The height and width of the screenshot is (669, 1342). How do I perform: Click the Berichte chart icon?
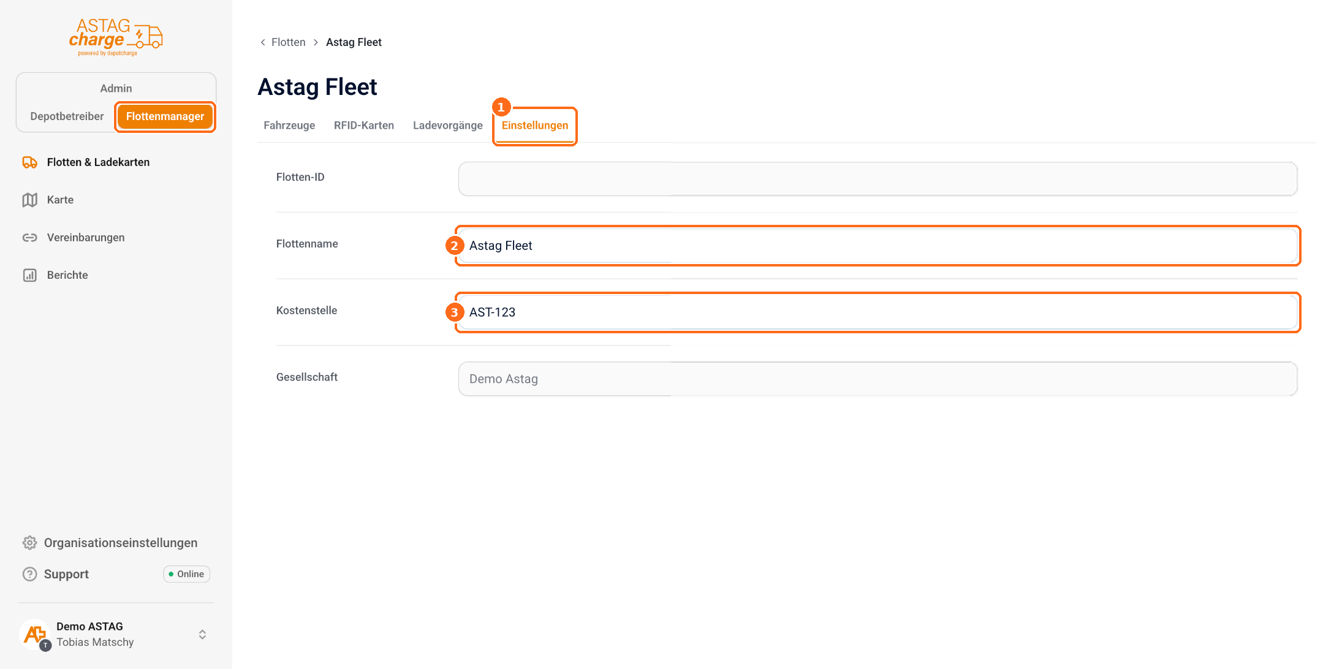(x=30, y=275)
